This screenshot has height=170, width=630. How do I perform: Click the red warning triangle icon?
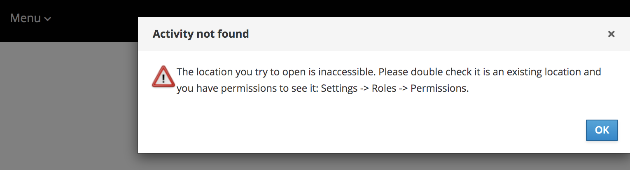click(x=163, y=77)
